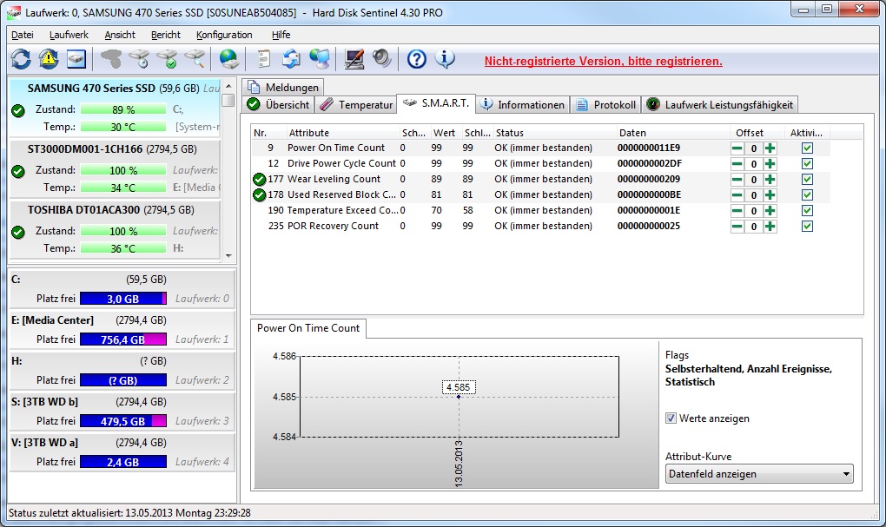The width and height of the screenshot is (886, 527).
Task: Click the disk drive panel toolbar icon
Action: click(76, 59)
